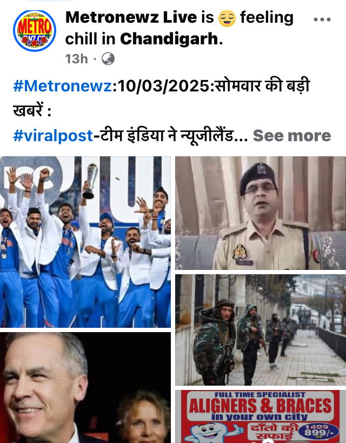The image size is (346, 443).
Task: Tap the 899/- price badge
Action: 318,431
